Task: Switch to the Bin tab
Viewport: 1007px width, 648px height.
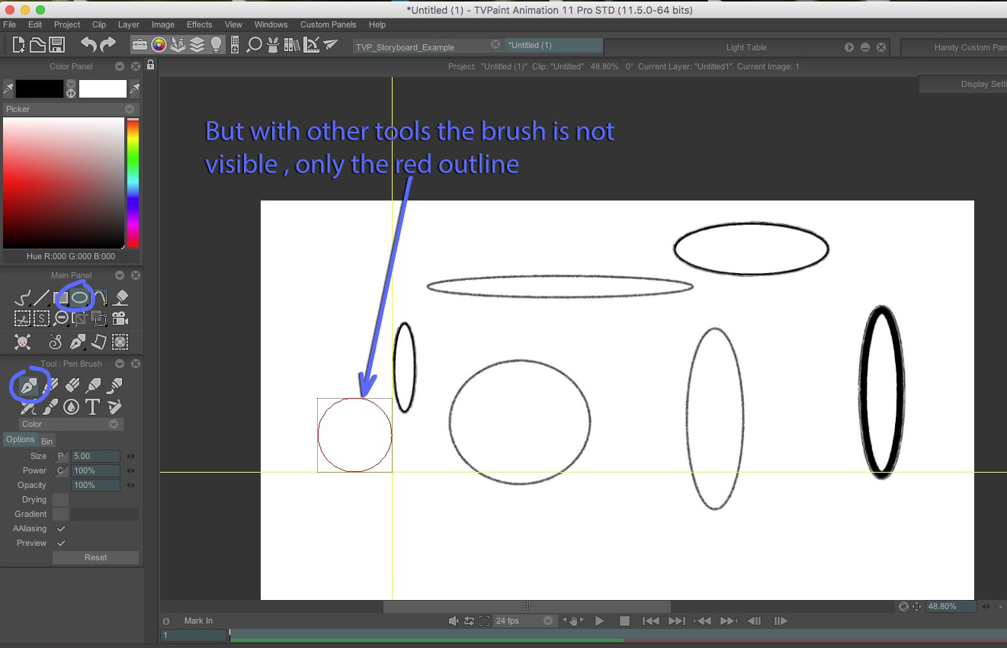Action: click(47, 441)
